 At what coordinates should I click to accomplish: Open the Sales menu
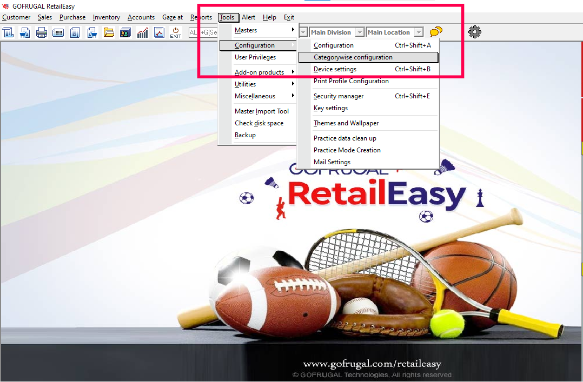[44, 17]
